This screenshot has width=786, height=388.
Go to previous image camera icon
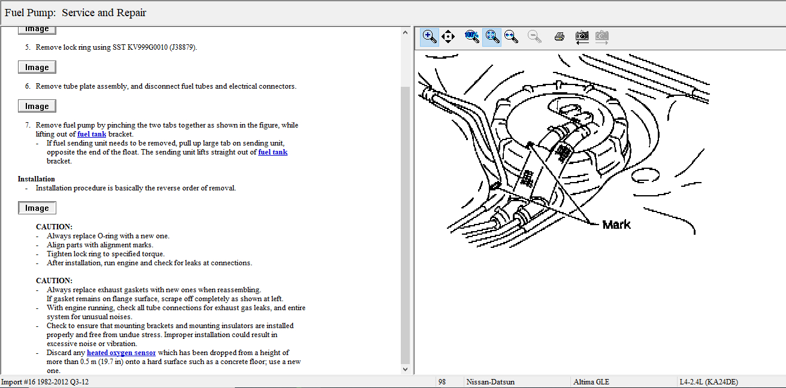click(x=582, y=37)
